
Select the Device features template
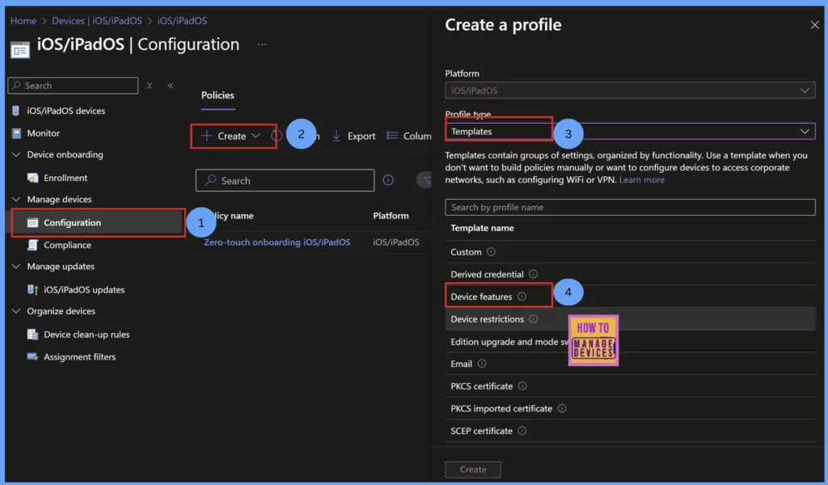pyautogui.click(x=481, y=297)
